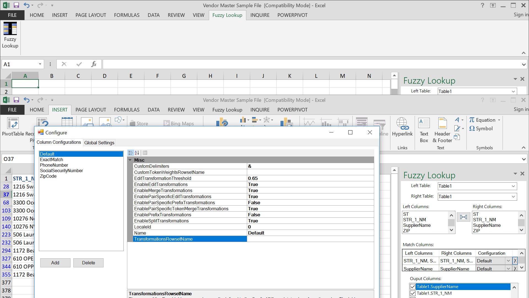Click the Delete button in Configure dialog
Screen dimensions: 529x298
[88, 263]
